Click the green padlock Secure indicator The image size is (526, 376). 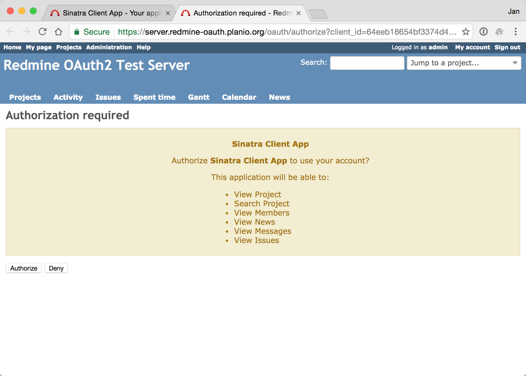pyautogui.click(x=92, y=32)
